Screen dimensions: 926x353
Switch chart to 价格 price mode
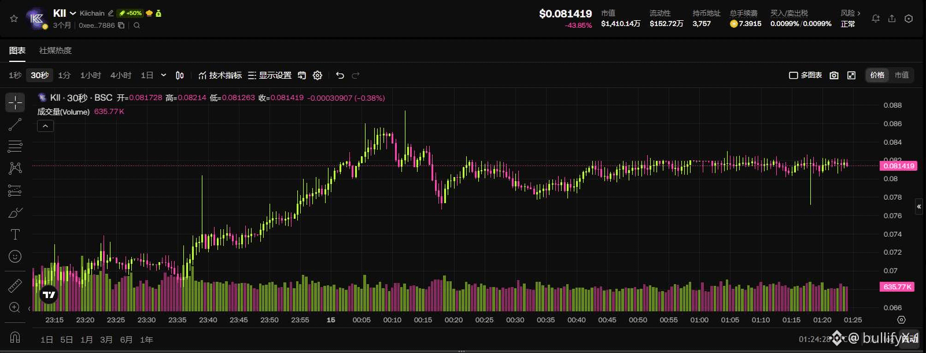877,75
